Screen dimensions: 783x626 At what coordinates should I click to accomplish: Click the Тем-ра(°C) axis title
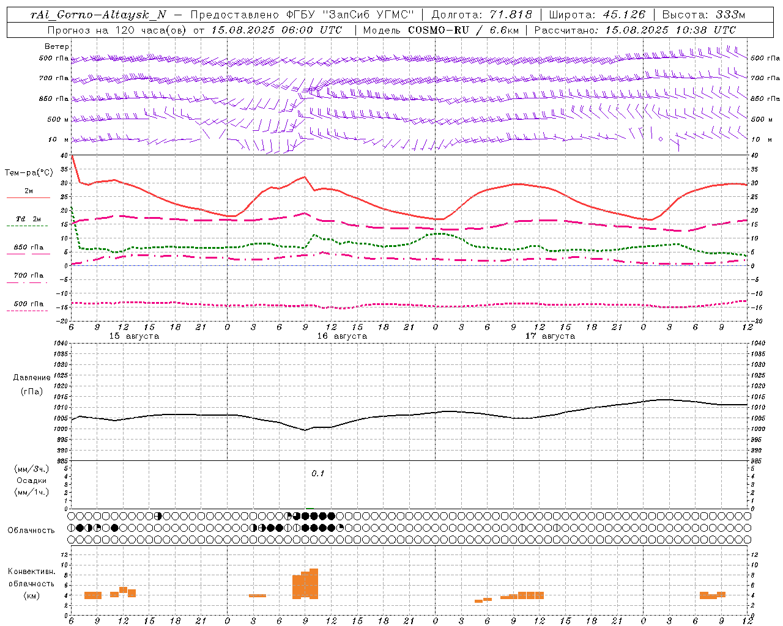pos(28,173)
